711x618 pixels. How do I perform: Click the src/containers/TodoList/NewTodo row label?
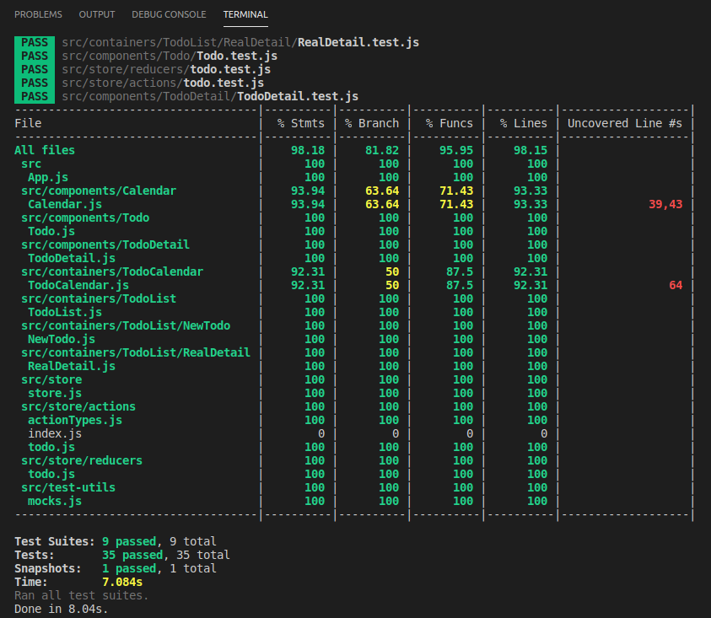(x=126, y=326)
